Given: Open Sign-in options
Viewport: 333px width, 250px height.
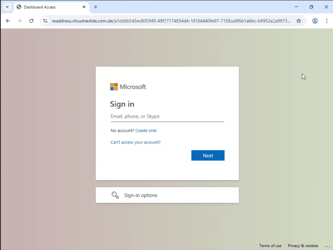Looking at the screenshot, I should pos(167,195).
